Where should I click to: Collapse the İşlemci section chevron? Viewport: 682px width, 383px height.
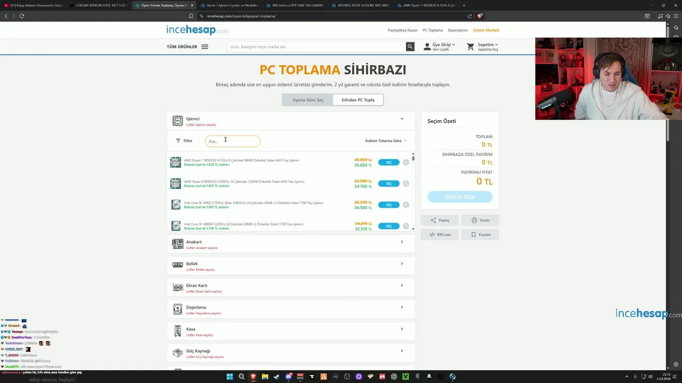click(x=402, y=119)
